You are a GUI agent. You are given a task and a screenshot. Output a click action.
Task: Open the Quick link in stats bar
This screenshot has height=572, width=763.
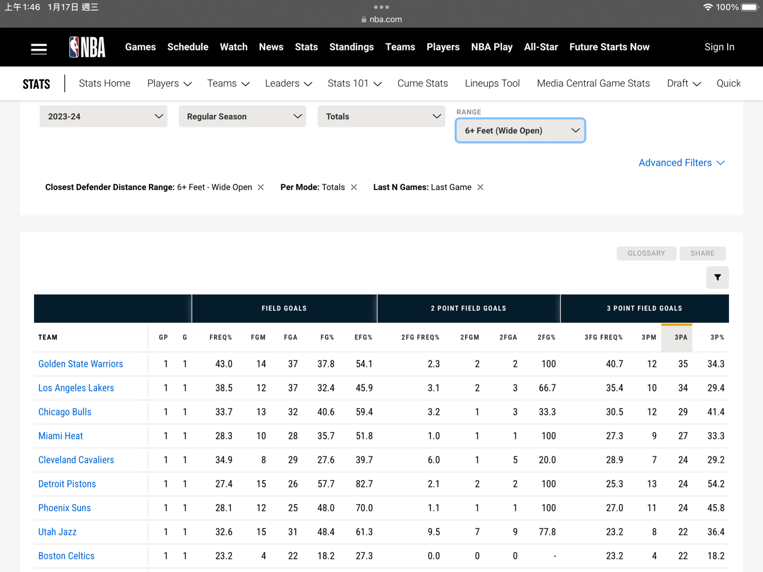[x=728, y=83]
